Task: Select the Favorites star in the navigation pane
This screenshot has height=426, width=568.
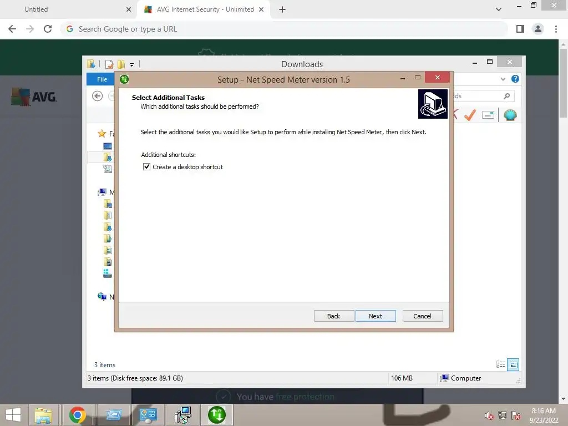Action: [x=102, y=134]
